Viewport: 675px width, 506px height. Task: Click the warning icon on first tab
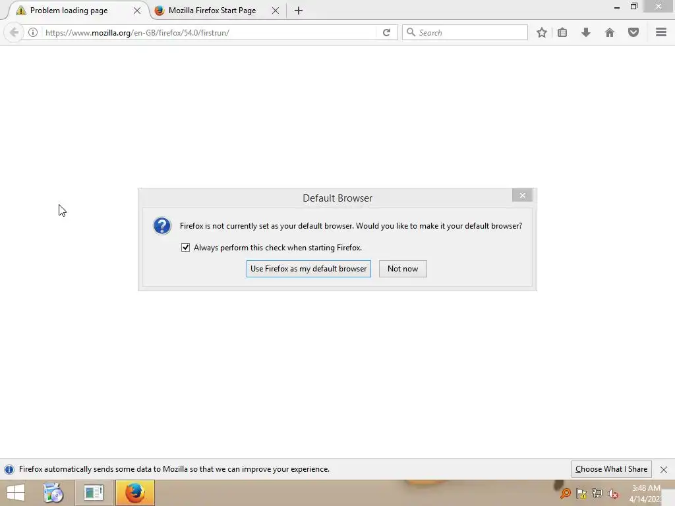tap(20, 11)
